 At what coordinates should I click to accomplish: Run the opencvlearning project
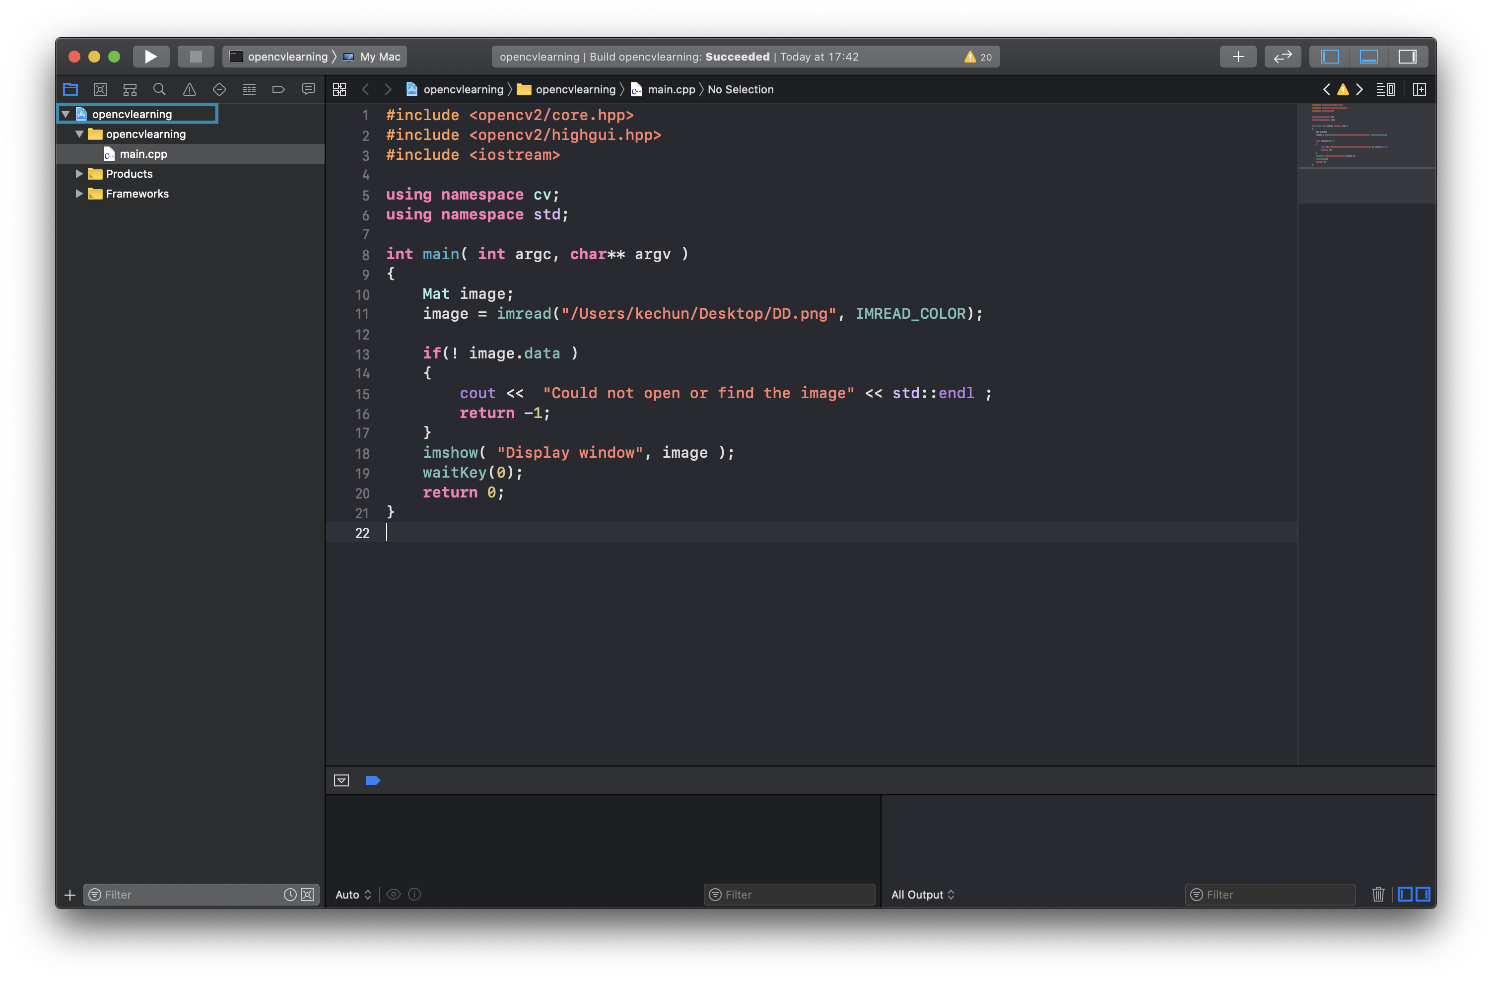[150, 57]
